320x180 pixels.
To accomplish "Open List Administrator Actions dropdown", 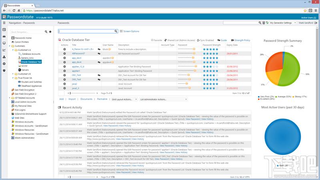I will 164,99.
